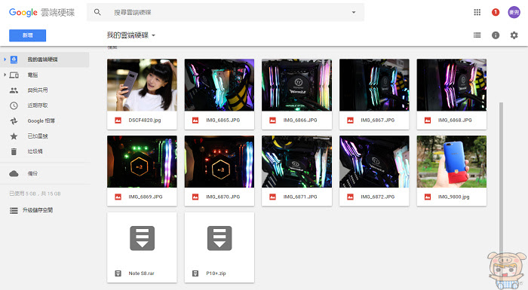This screenshot has width=528, height=290.
Task: Open the Shared with me section
Action: tap(38, 90)
